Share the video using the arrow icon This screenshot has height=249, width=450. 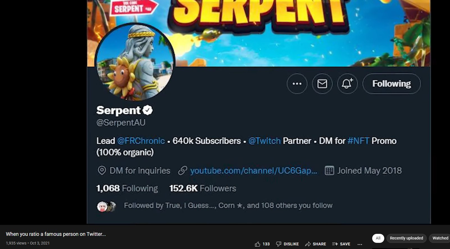tap(308, 244)
